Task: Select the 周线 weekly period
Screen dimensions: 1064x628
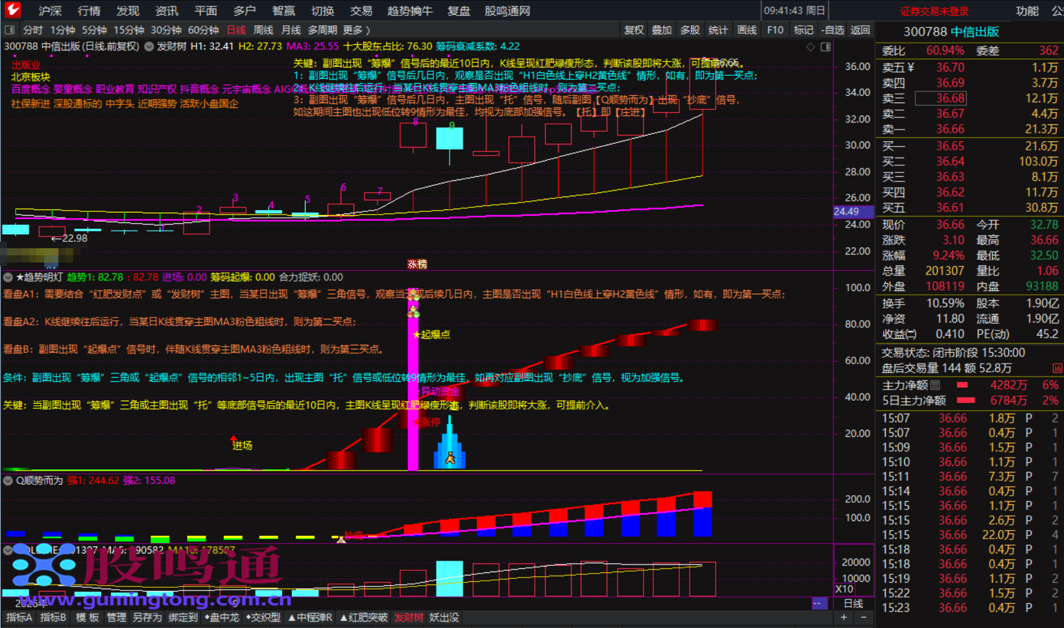Action: [x=263, y=30]
